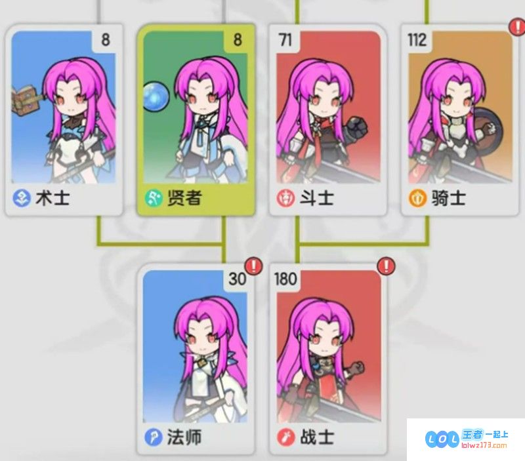Click the 术士 class icon

tap(22, 198)
